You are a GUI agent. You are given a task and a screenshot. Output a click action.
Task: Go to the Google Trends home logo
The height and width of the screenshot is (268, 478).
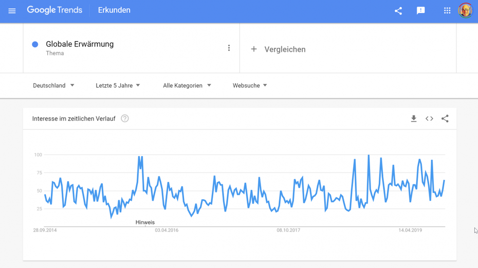[54, 10]
